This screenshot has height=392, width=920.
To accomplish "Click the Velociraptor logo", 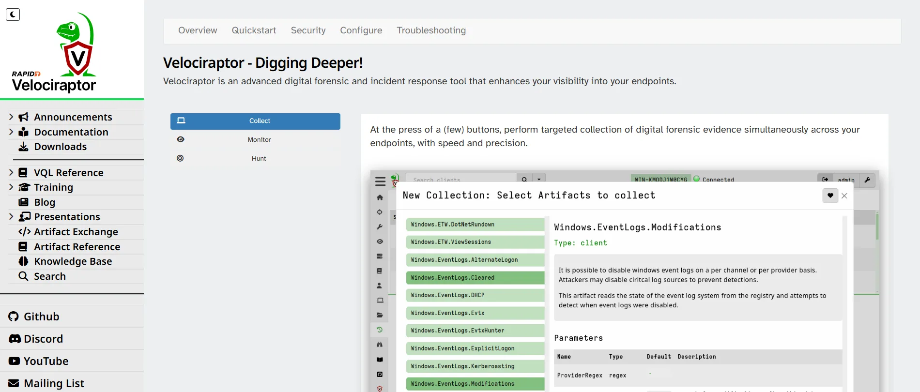I will tap(54, 52).
